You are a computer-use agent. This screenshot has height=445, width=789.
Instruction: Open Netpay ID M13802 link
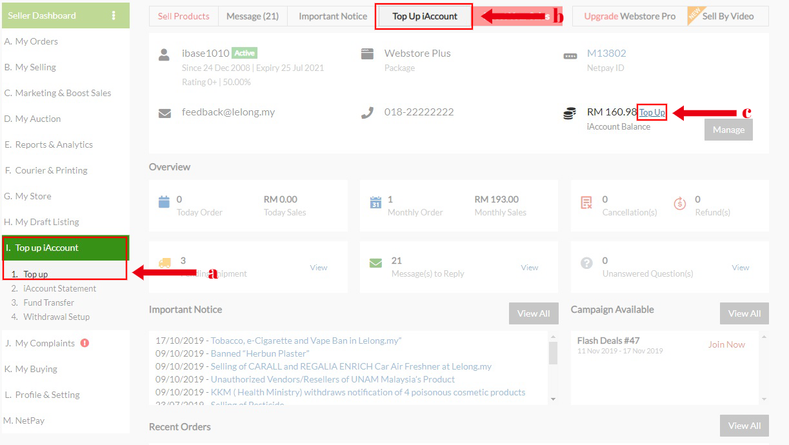[x=606, y=53]
